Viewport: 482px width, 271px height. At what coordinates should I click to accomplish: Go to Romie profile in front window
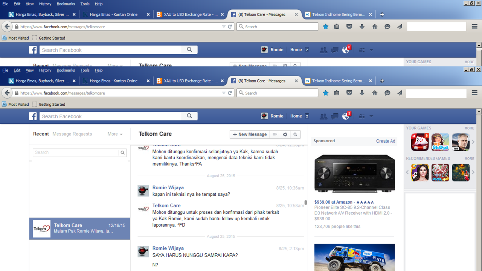click(x=272, y=116)
